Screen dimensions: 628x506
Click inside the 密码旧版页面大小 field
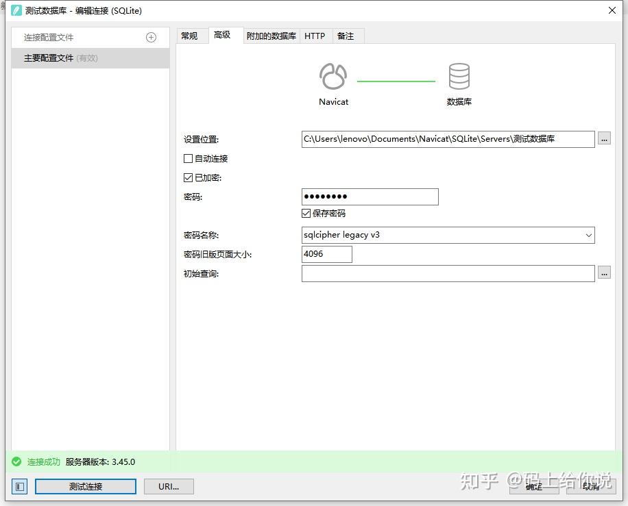click(327, 254)
